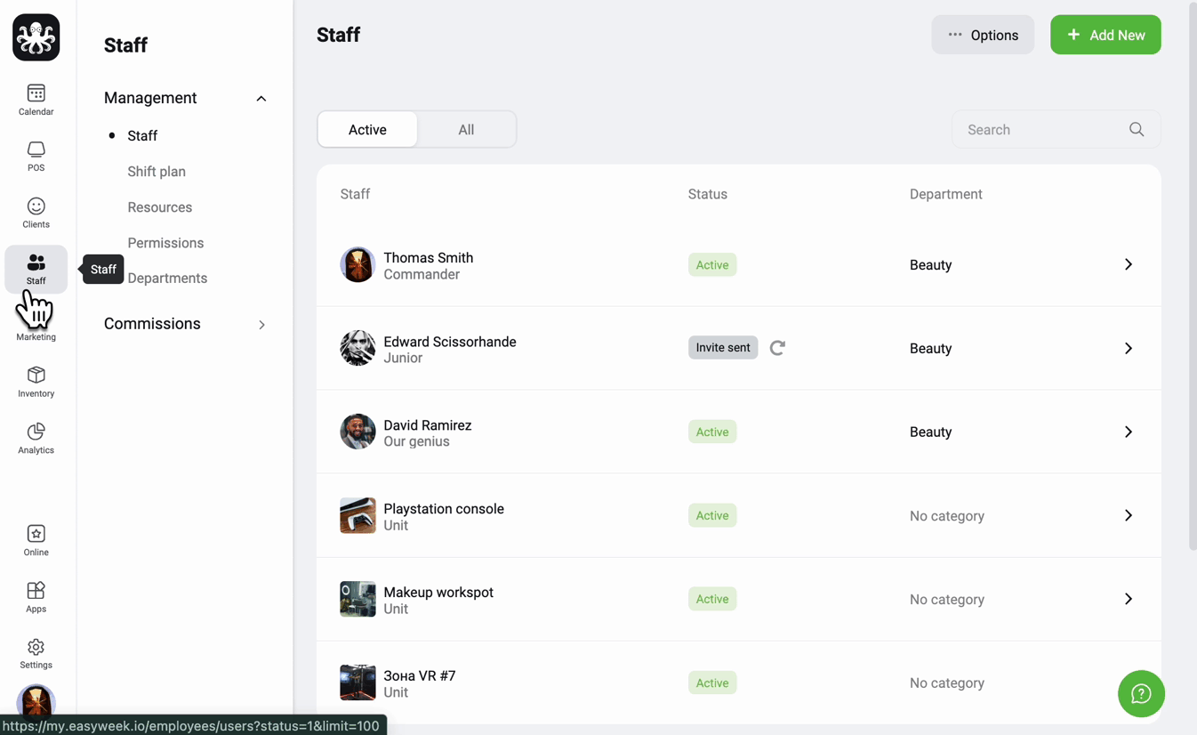
Task: Open Edward Scissorhande row chevron
Action: pyautogui.click(x=1129, y=348)
